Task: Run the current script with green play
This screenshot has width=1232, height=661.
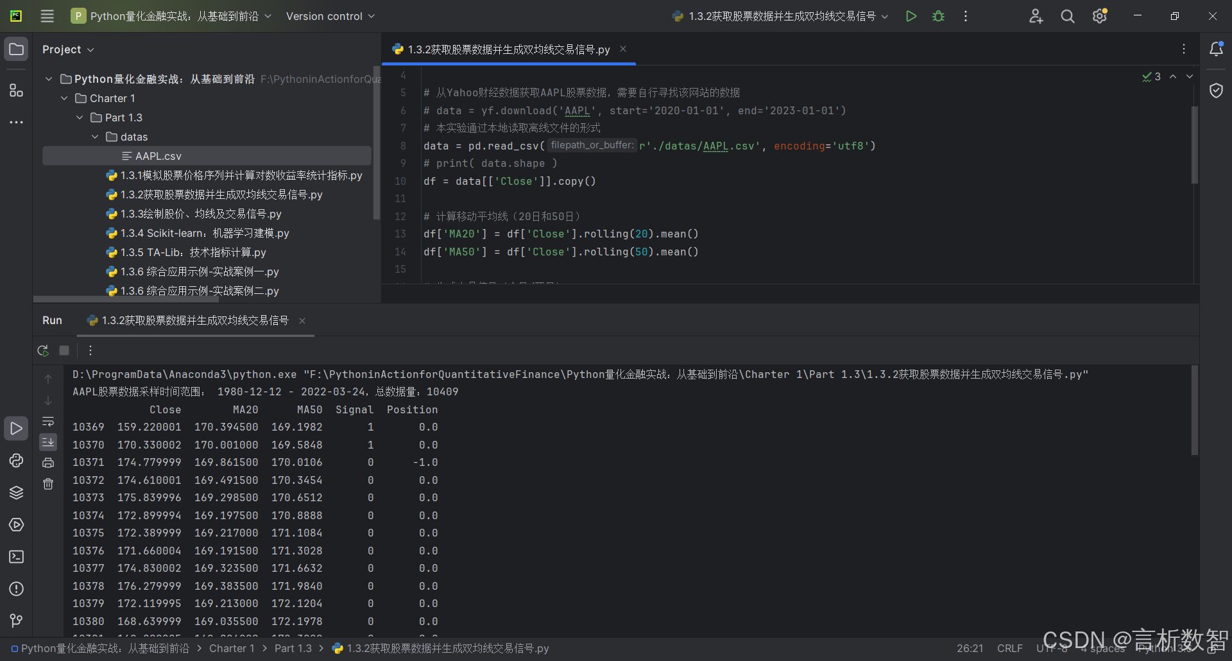Action: click(x=911, y=16)
